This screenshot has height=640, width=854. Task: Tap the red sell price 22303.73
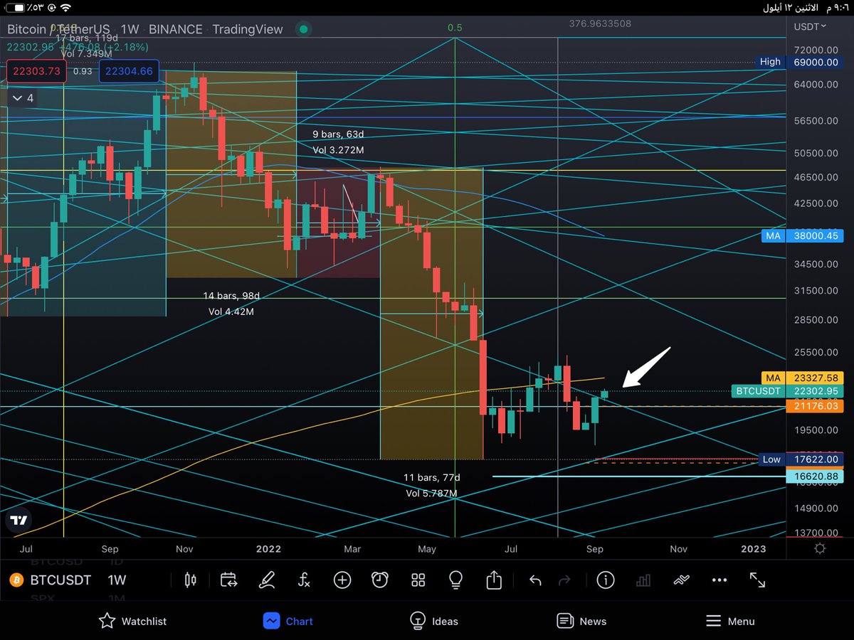(36, 71)
